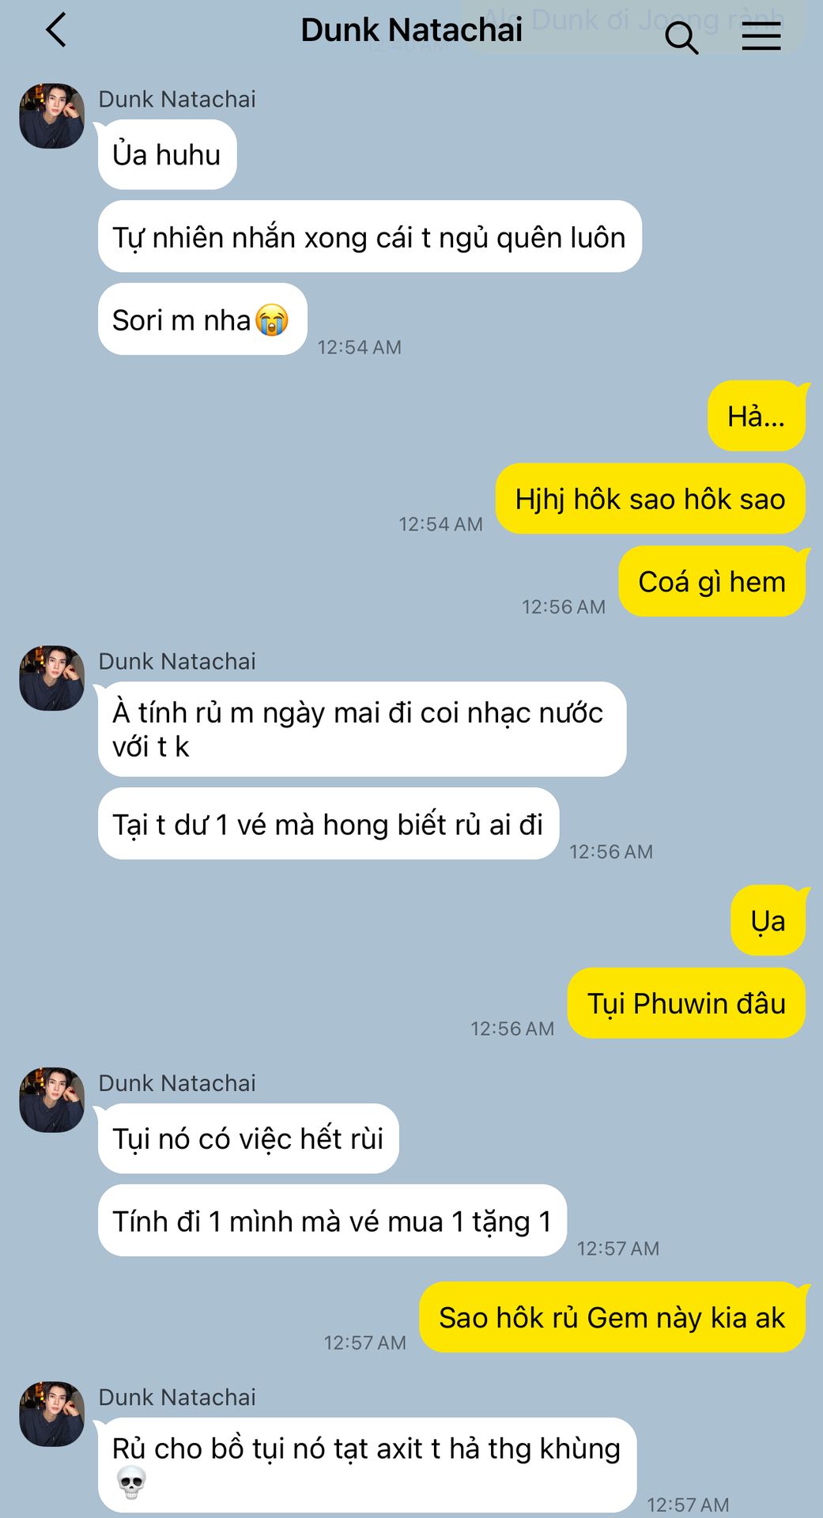Tap Dunk's avatar beside 'Rủ cho bồ'

(51, 1414)
